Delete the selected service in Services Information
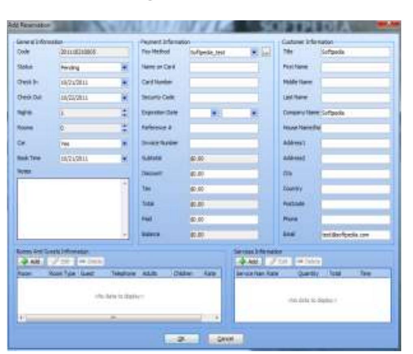Screen dimensions: 413x354 tap(309, 261)
